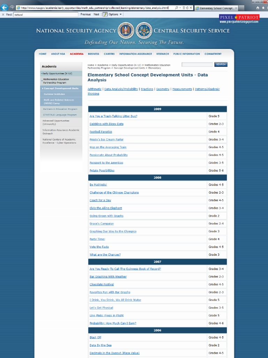The width and height of the screenshot is (268, 358).
Task: Open National Centers of Academic Excellence item
Action: [x=61, y=141]
